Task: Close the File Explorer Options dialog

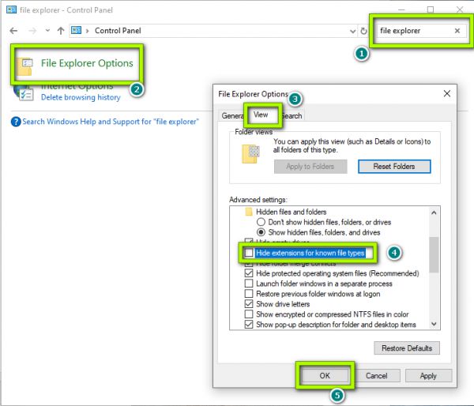Action: point(448,93)
